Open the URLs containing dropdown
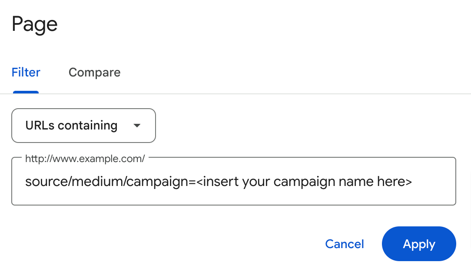This screenshot has width=471, height=272. tap(83, 126)
